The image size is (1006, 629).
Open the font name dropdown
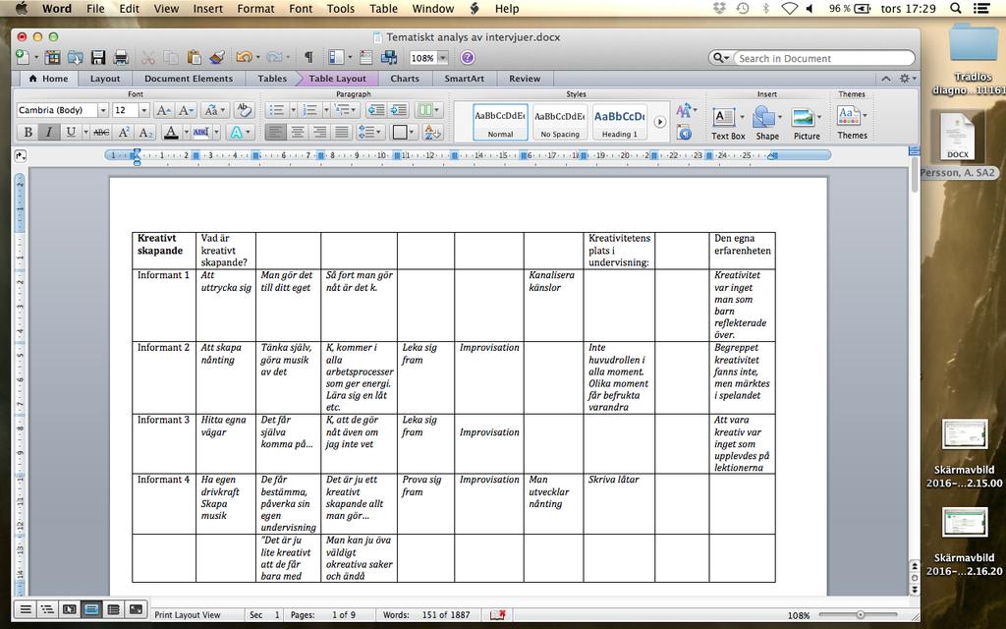tap(102, 110)
